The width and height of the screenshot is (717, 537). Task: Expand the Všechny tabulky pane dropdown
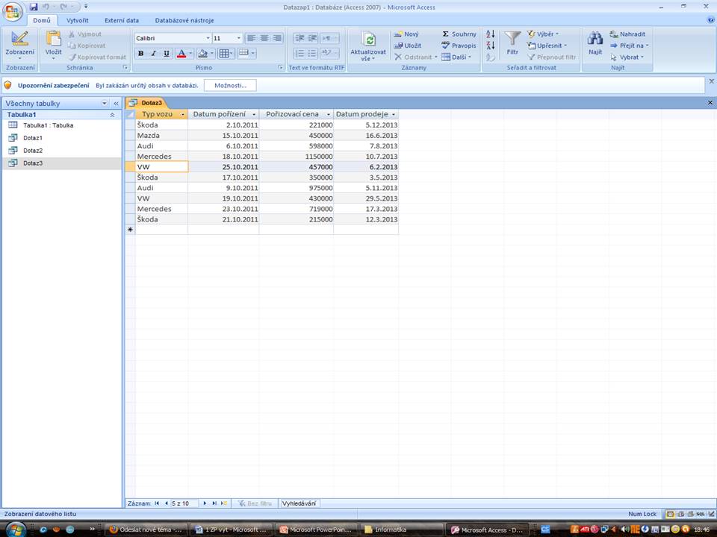pos(105,104)
